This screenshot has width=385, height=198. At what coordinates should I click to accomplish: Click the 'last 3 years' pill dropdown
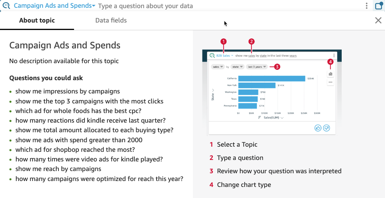257,67
